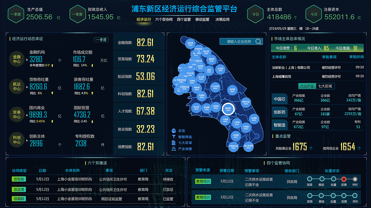Click the 总览 pie chart icon
Image resolution: width=371 pixels, height=208 pixels.
click(x=174, y=131)
